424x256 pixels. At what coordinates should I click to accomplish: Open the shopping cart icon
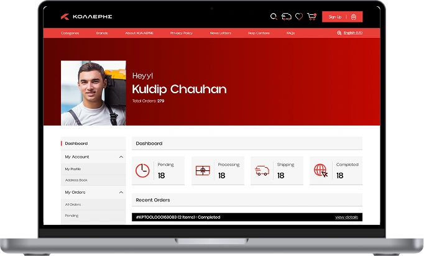tap(311, 17)
